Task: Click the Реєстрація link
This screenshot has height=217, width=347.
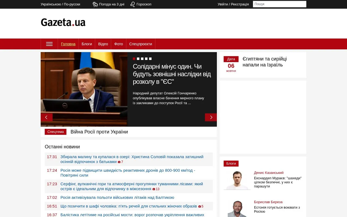Action: [240, 4]
